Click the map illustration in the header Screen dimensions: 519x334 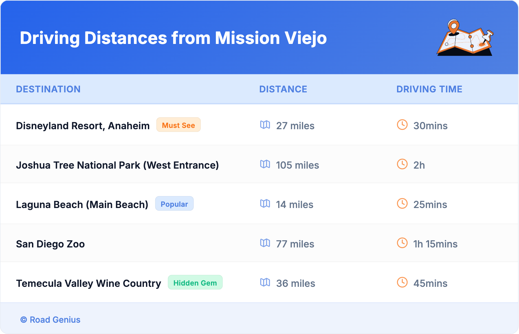pyautogui.click(x=465, y=38)
